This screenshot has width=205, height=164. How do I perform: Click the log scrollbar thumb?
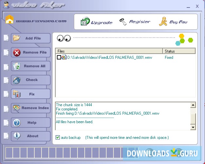[193, 119]
